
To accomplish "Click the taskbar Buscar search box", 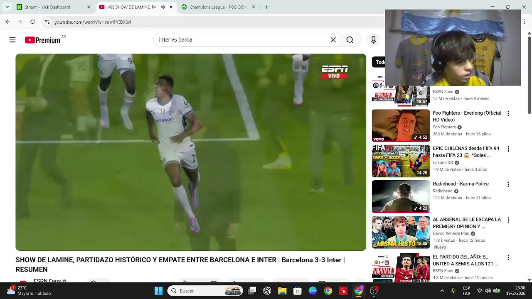I will tap(206, 291).
